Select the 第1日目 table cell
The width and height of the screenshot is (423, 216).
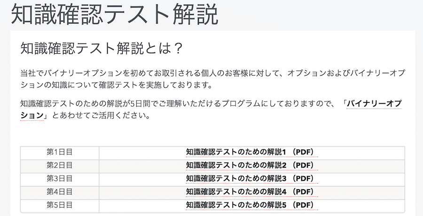(x=60, y=152)
